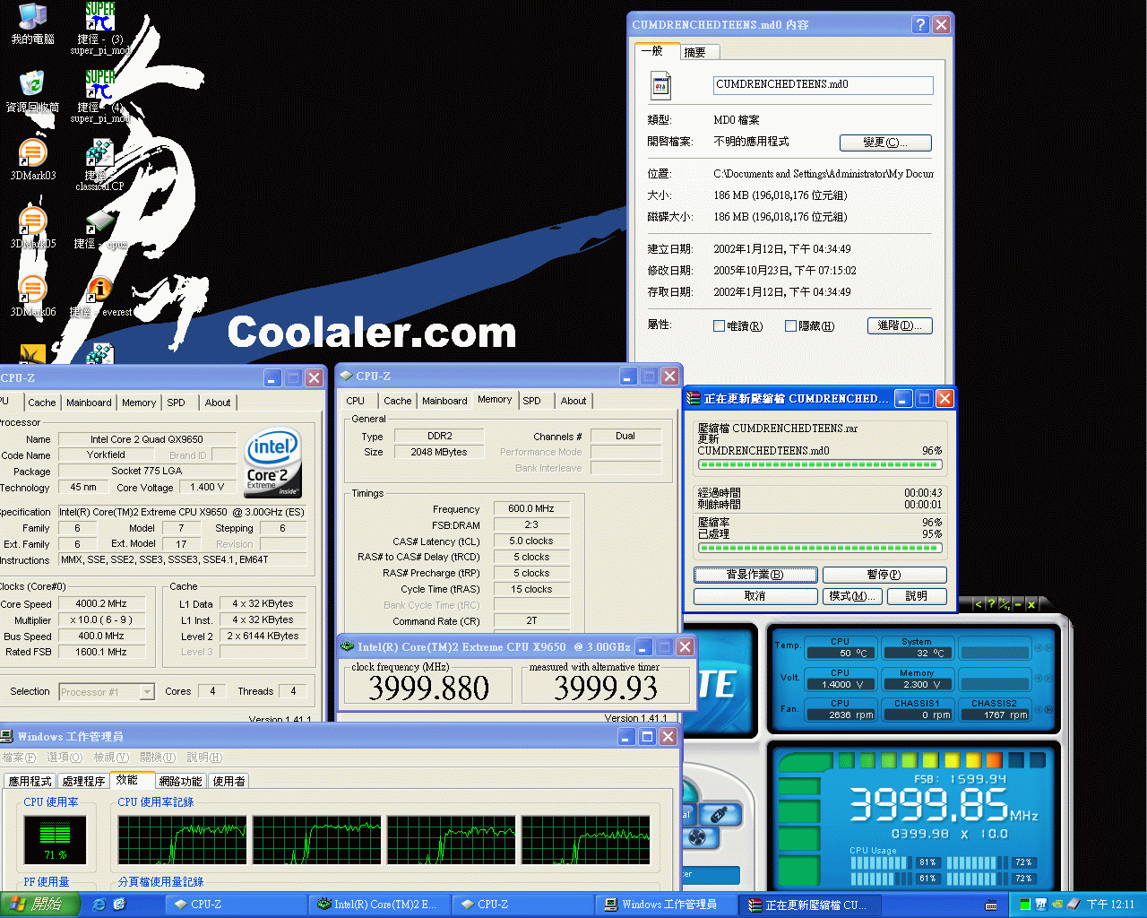Switch to the Intel(R) Core(TM)2 E... taskbar button
Image resolution: width=1147 pixels, height=918 pixels.
click(380, 905)
